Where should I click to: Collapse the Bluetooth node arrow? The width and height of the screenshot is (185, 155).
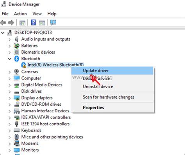(x=9, y=59)
